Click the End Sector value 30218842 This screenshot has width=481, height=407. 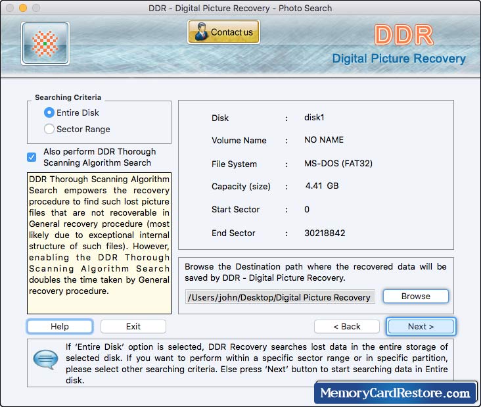click(325, 233)
